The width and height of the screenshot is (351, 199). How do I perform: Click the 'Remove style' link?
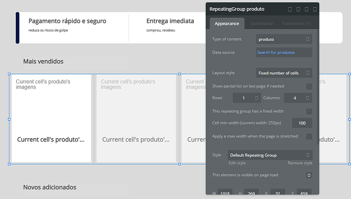point(300,163)
